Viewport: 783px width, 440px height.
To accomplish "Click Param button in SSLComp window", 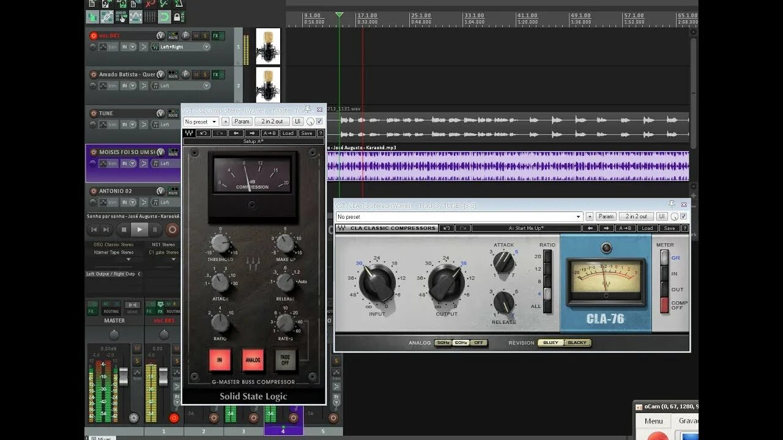I will (x=242, y=122).
